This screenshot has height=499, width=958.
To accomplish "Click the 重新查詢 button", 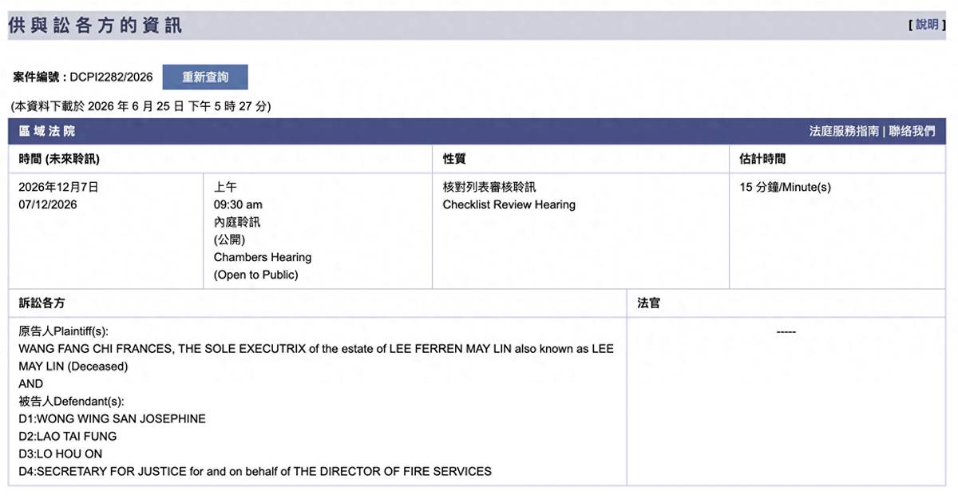I will point(205,77).
